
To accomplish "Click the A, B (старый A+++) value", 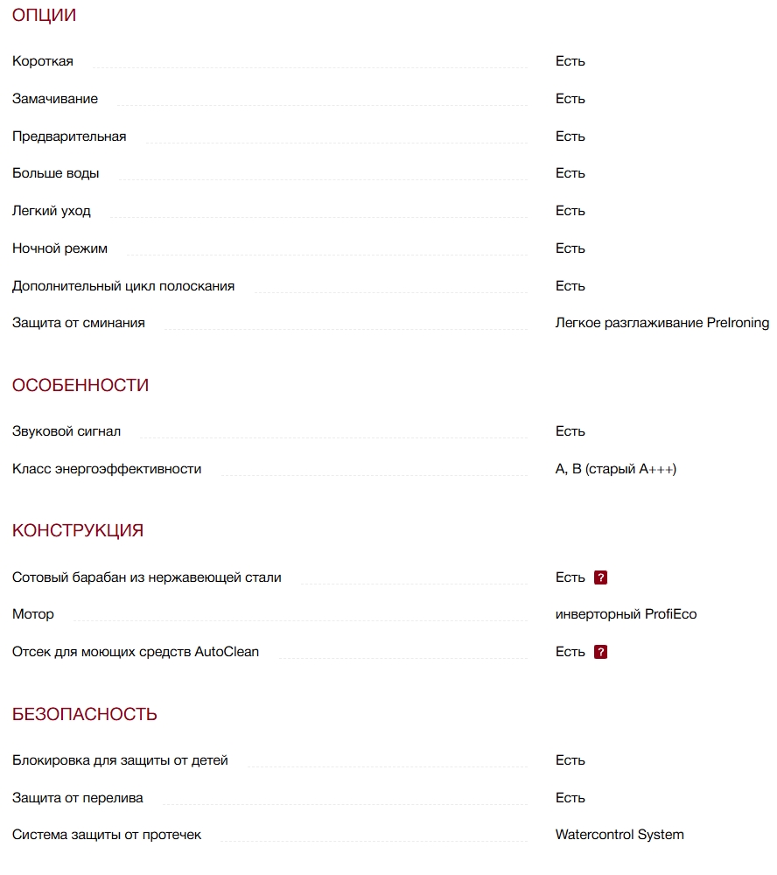I will (616, 469).
